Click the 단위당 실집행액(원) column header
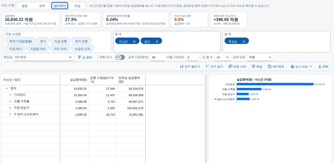The image size is (334, 163). 131,80
